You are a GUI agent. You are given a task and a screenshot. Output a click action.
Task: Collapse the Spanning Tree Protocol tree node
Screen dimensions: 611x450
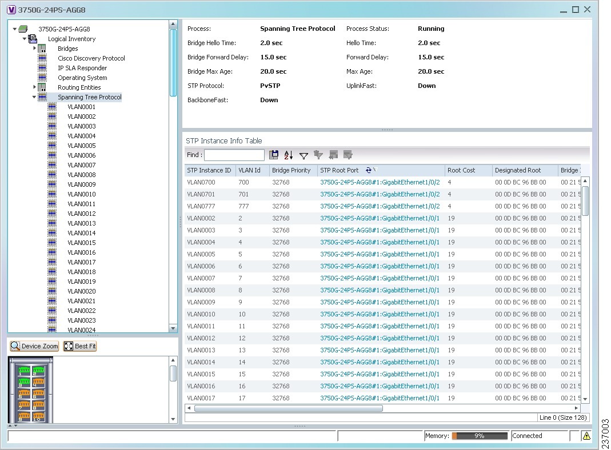tap(34, 97)
